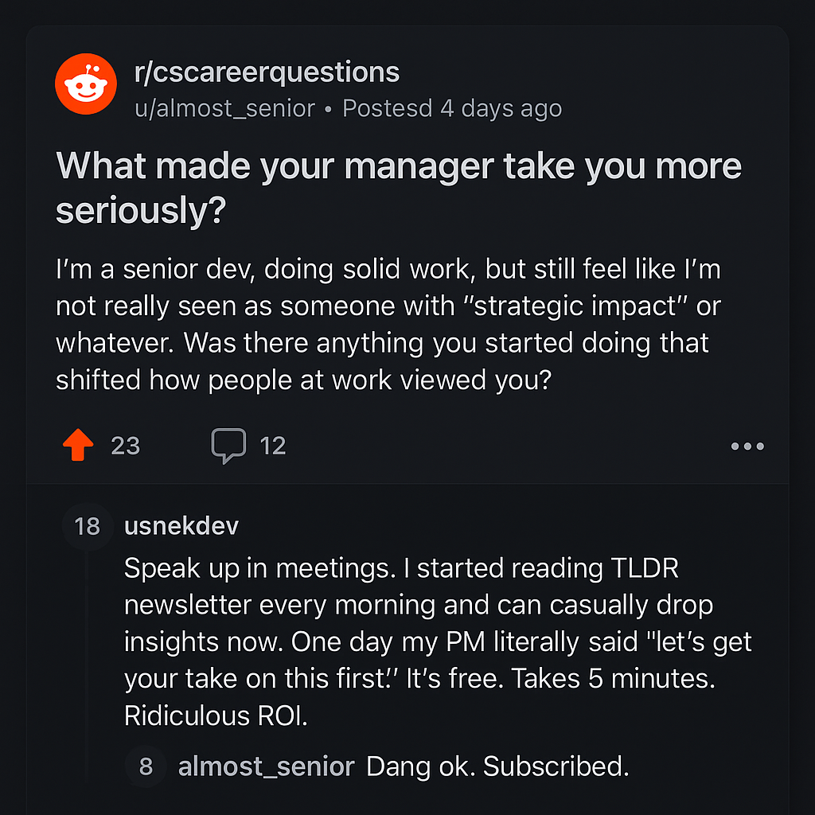The image size is (815, 815).
Task: Visit u/almost_senior profile in post header
Action: [x=224, y=108]
